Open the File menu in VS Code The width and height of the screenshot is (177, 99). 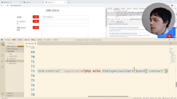(7, 40)
